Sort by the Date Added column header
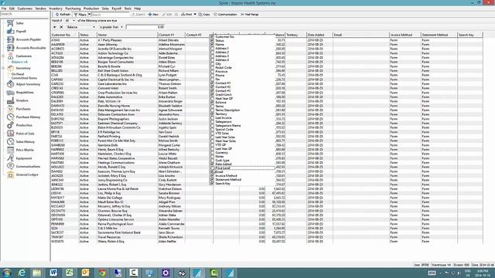 point(319,35)
